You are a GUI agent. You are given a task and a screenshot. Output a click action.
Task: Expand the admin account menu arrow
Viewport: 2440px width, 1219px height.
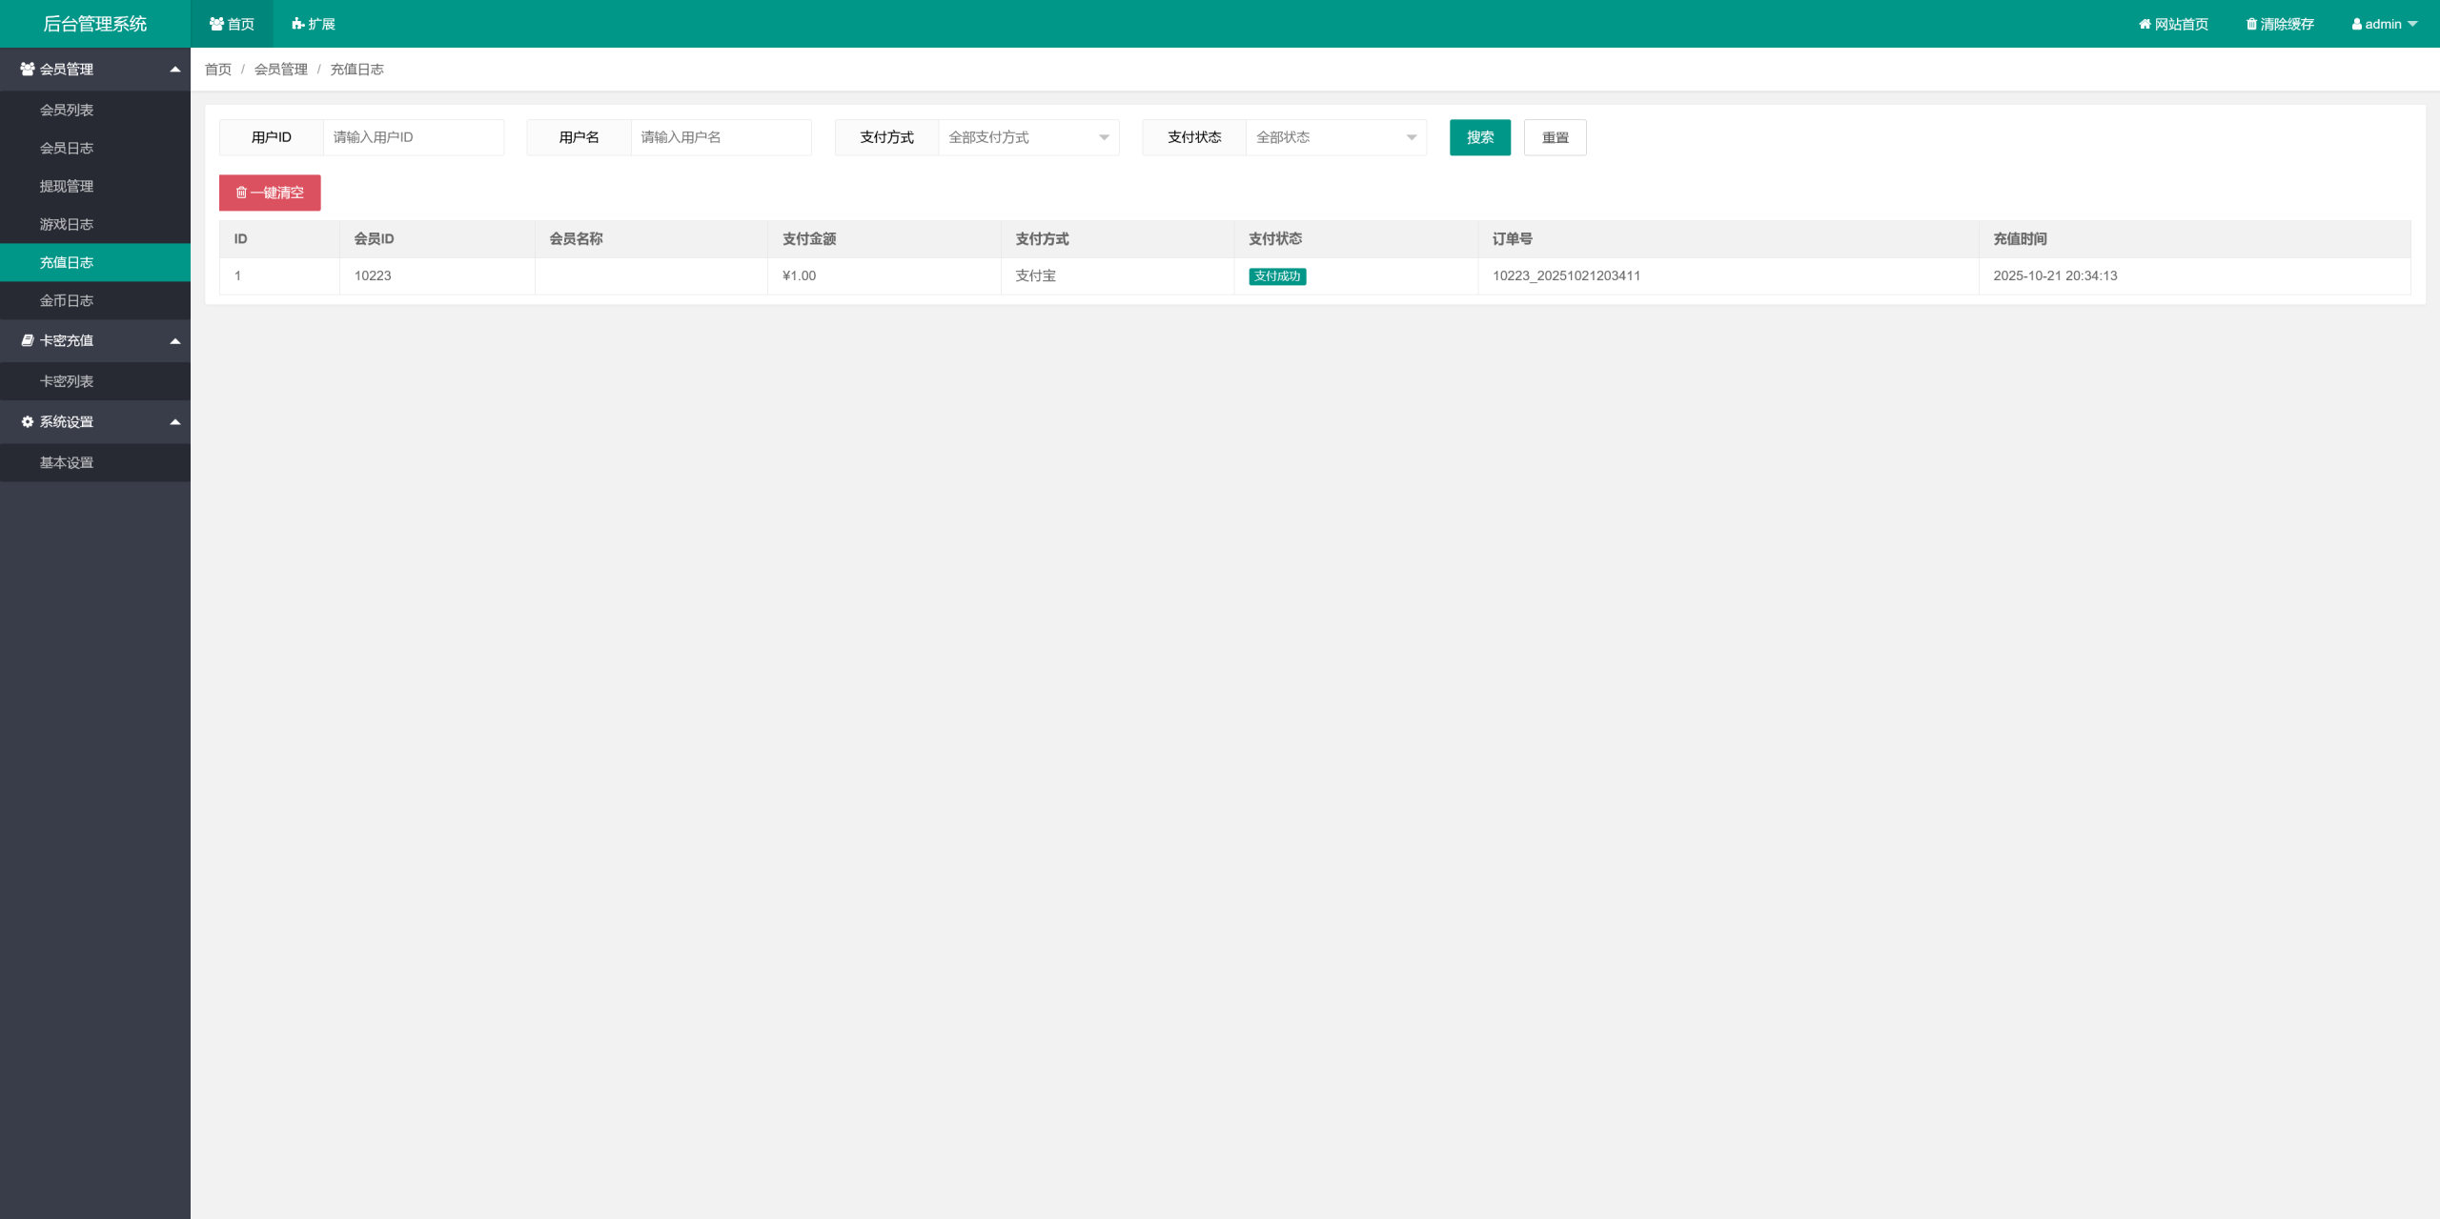pyautogui.click(x=2412, y=25)
